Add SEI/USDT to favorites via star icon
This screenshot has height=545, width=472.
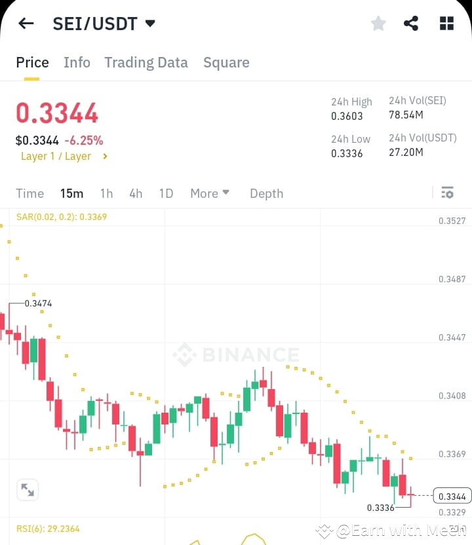tap(378, 23)
